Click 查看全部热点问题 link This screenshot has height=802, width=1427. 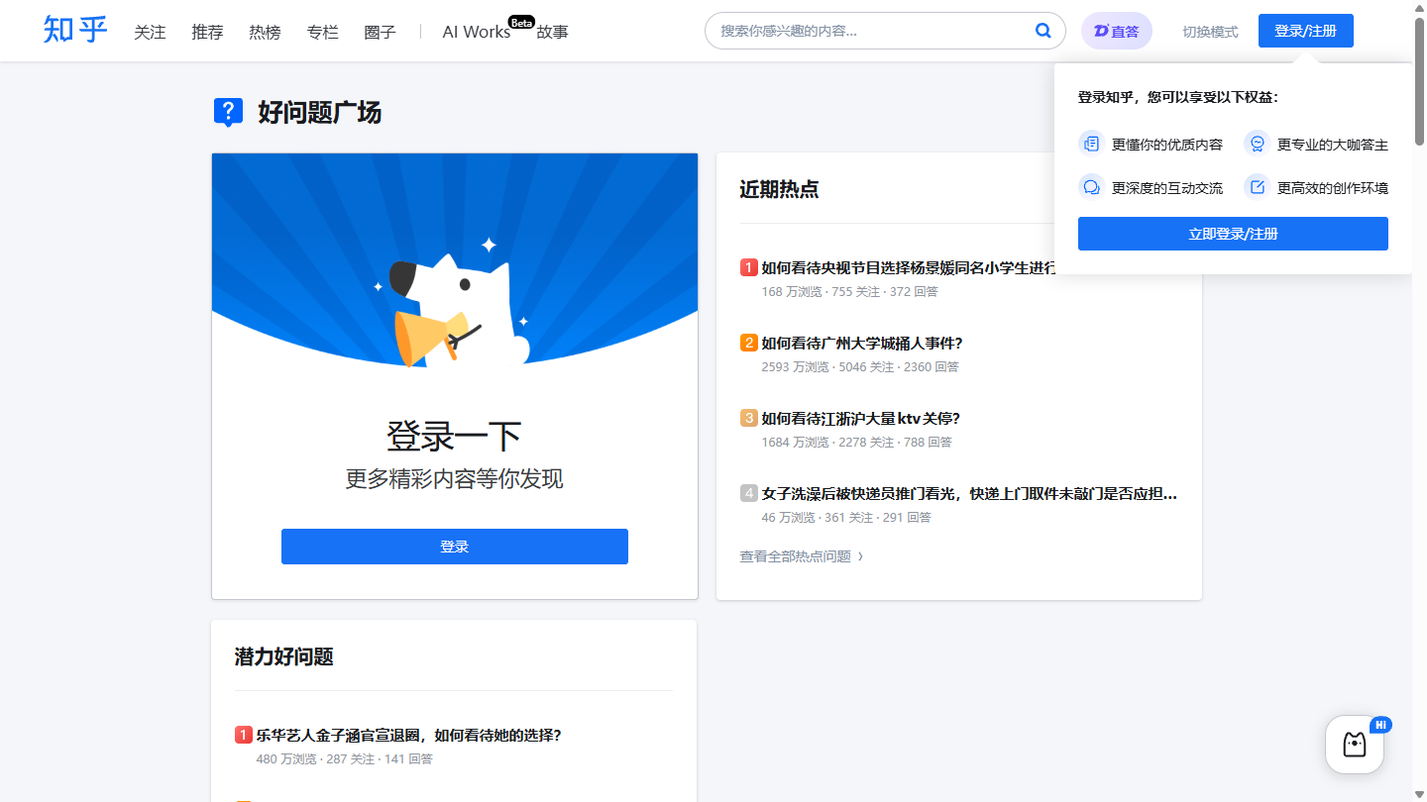(x=802, y=556)
